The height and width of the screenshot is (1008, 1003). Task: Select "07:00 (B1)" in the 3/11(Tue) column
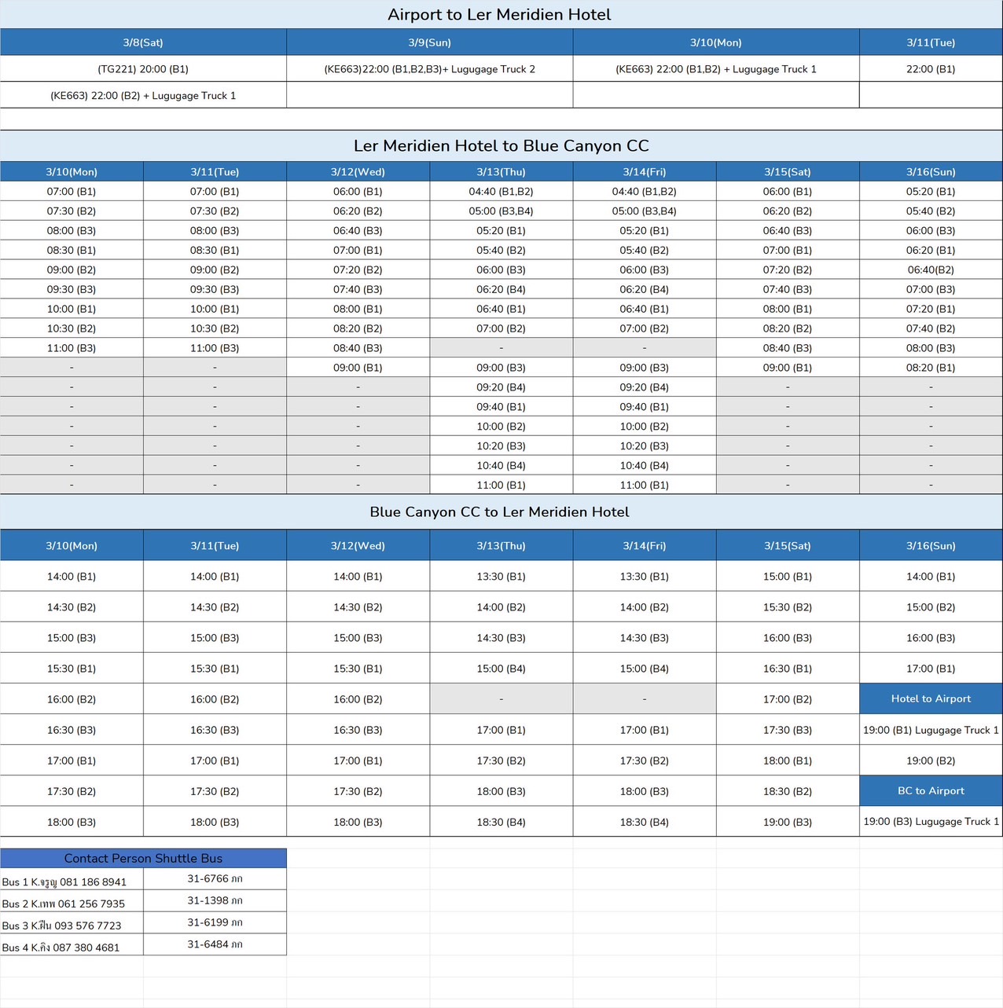click(x=215, y=192)
